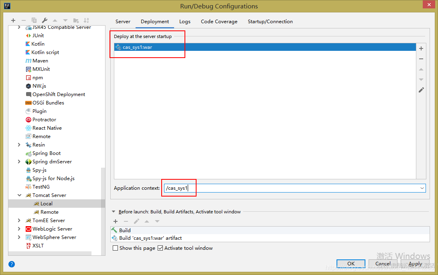
Task: Select Build before-launch task
Action: click(x=270, y=230)
